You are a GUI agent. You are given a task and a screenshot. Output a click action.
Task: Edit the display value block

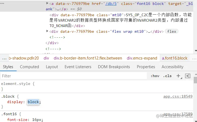(33, 102)
